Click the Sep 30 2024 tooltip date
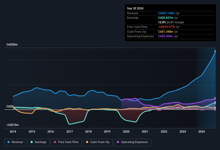This screenshot has height=150, width=220. coord(135,8)
